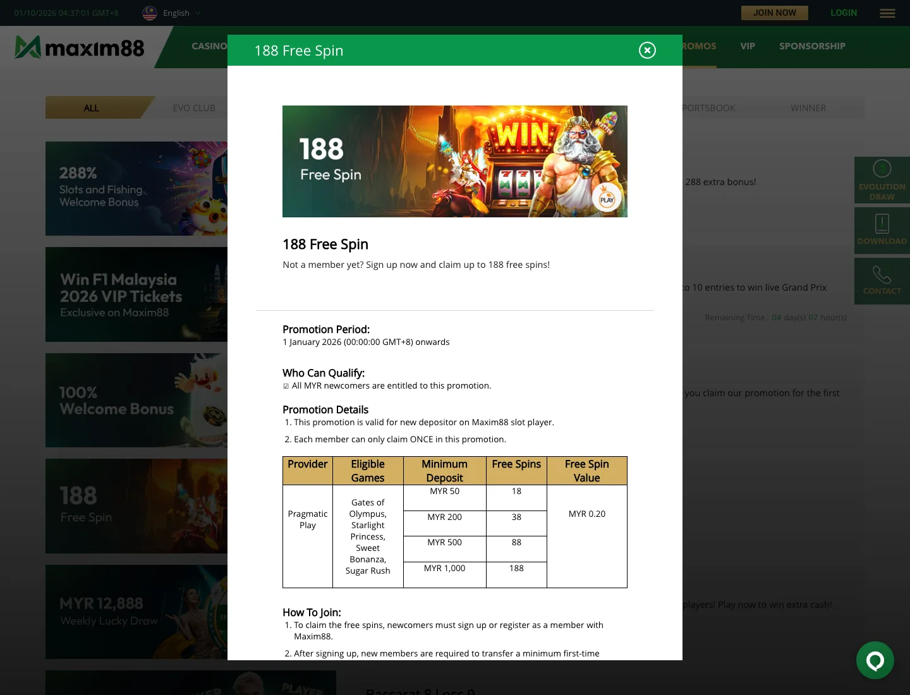
Task: Open the Contact phone icon
Action: tap(882, 281)
